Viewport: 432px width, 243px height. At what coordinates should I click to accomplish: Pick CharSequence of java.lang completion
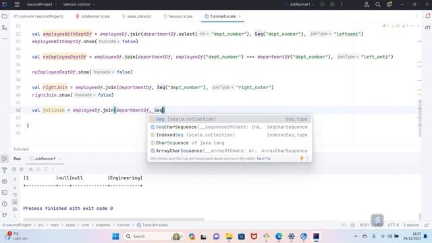pos(230,142)
